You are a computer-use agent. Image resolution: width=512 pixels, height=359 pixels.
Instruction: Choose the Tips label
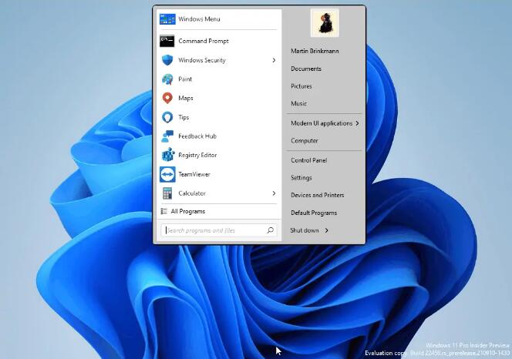point(184,117)
